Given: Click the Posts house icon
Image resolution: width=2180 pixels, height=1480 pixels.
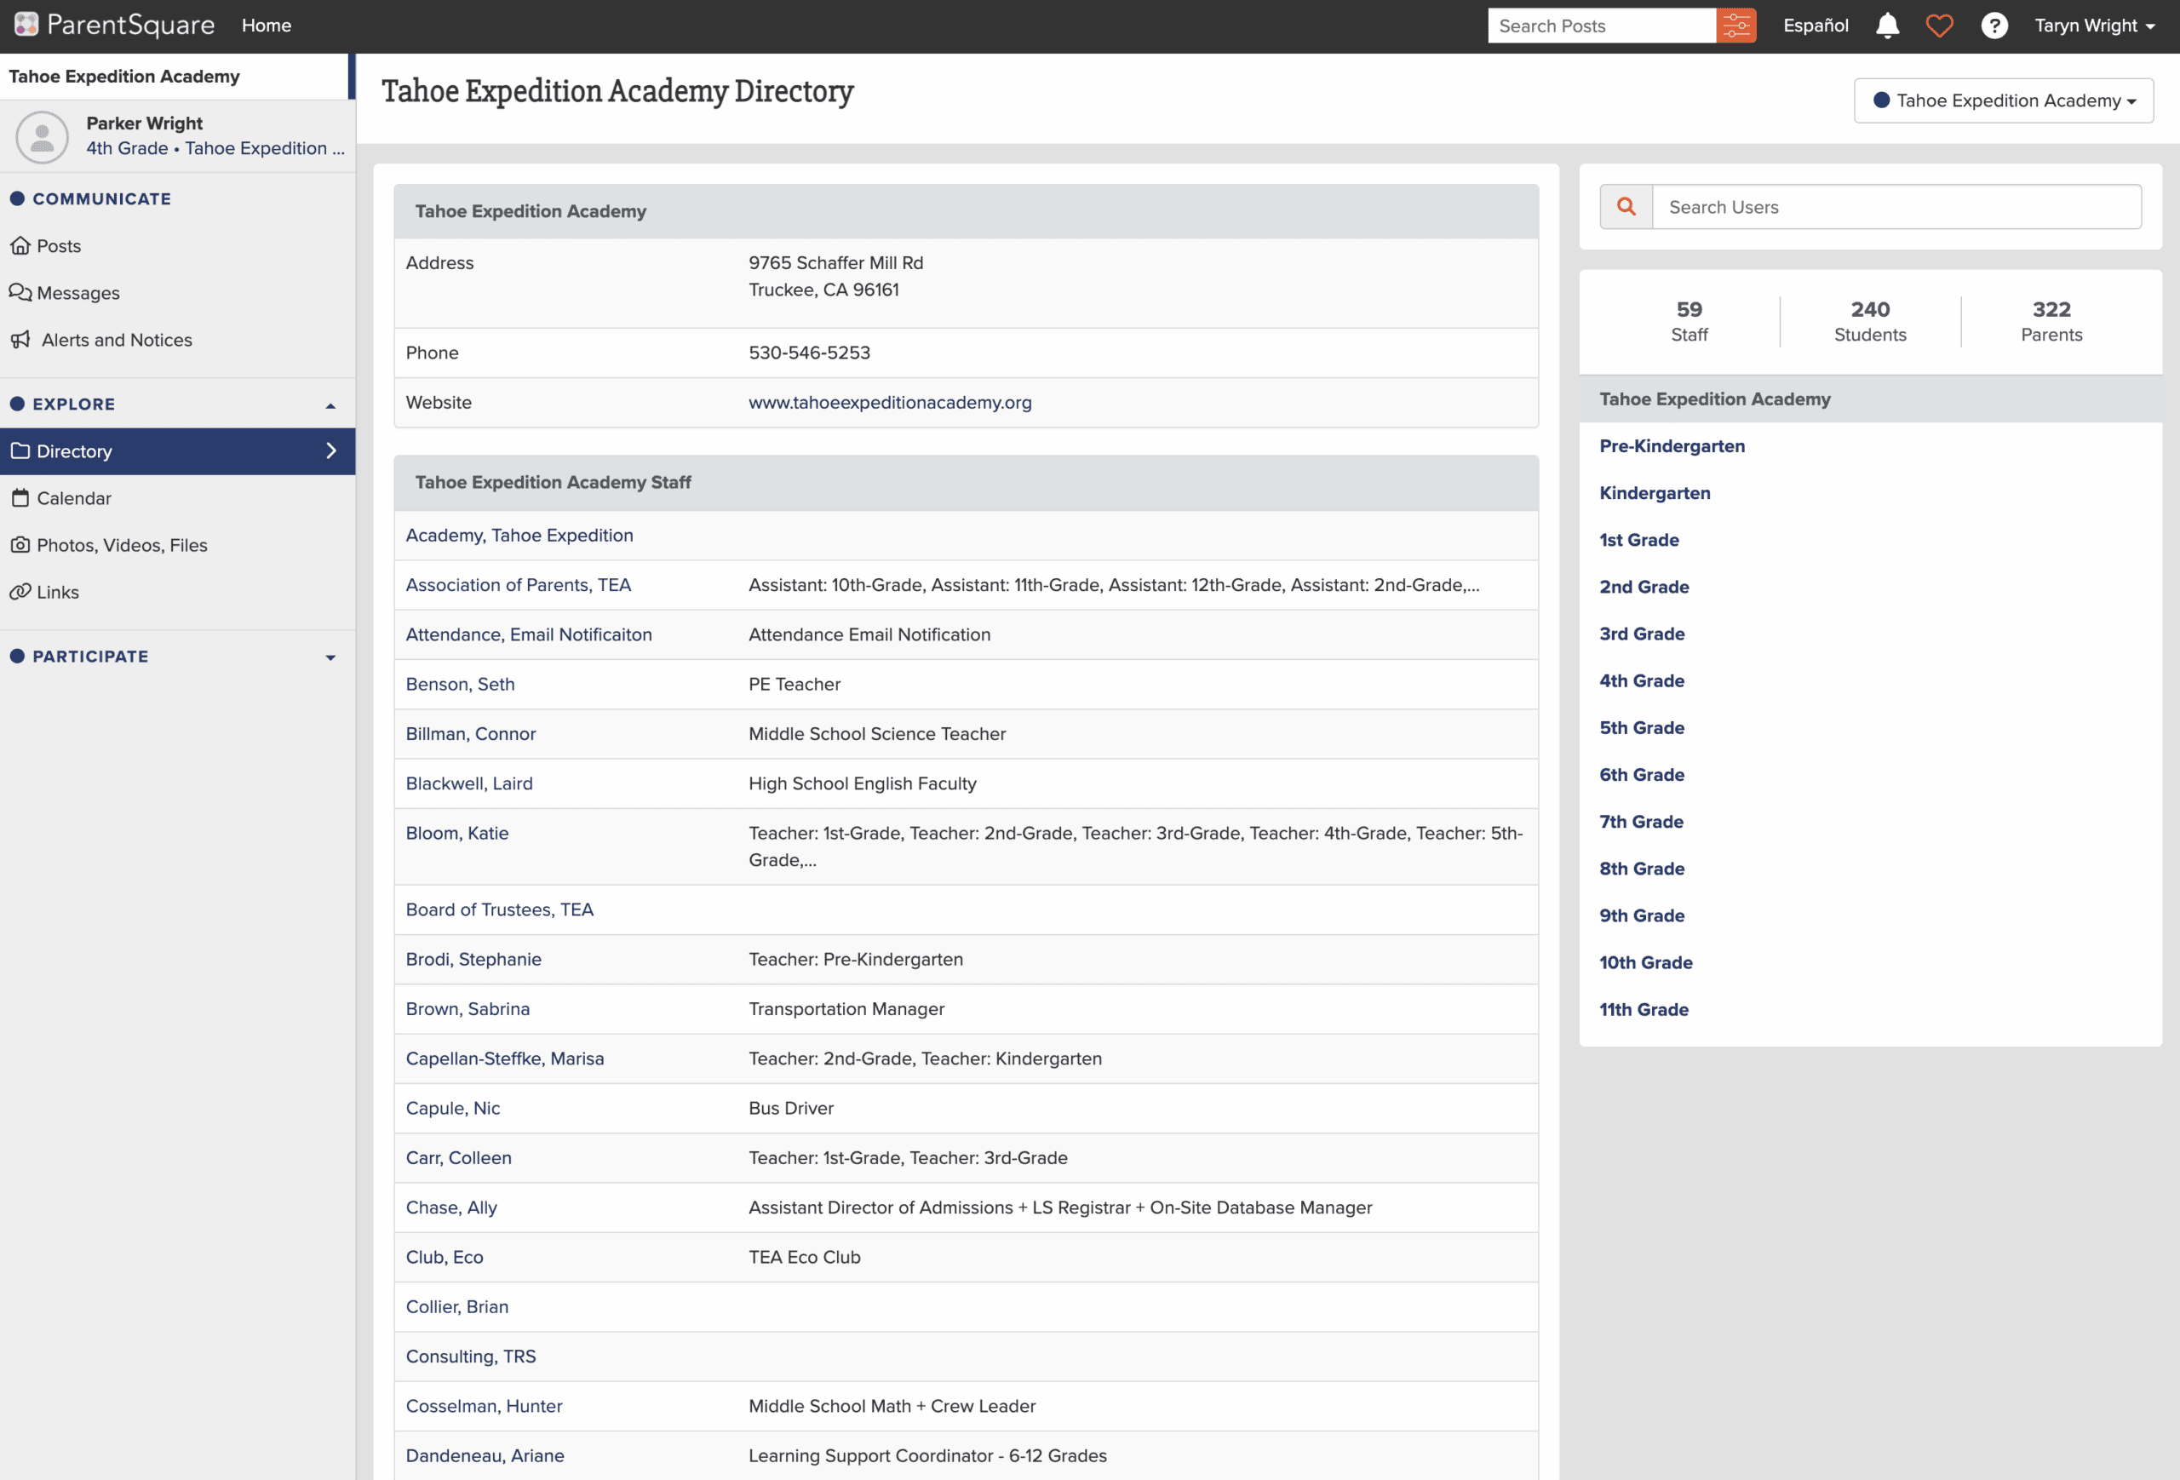Looking at the screenshot, I should click(20, 246).
